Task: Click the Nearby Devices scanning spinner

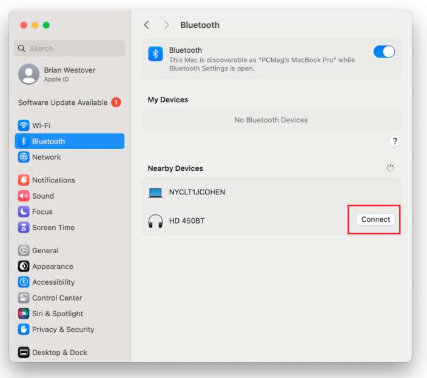Action: [390, 168]
